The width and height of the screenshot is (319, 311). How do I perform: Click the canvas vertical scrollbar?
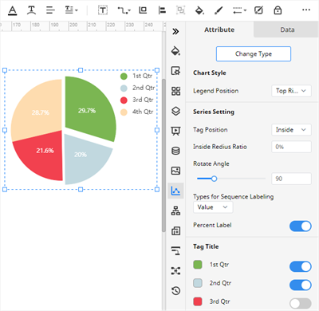click(x=163, y=155)
